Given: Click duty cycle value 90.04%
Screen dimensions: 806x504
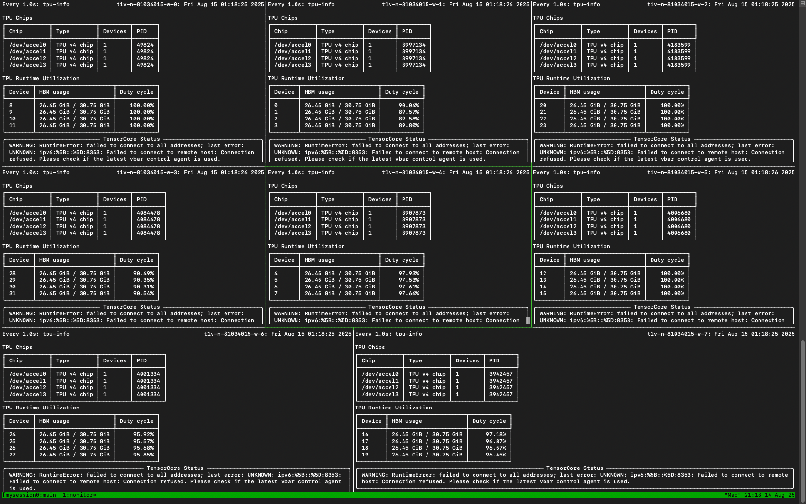Looking at the screenshot, I should pyautogui.click(x=409, y=105).
